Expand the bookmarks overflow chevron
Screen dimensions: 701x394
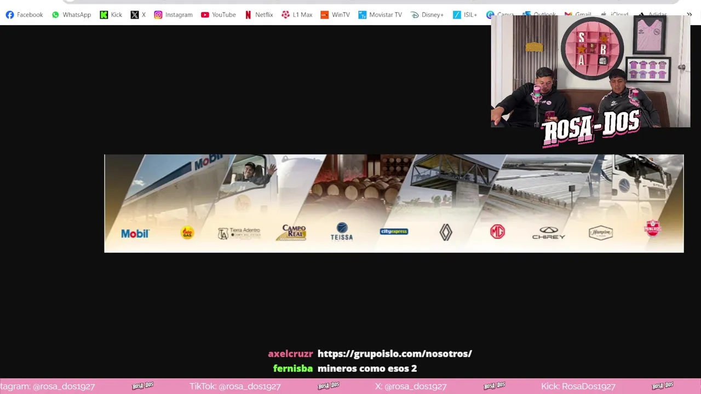pos(689,15)
